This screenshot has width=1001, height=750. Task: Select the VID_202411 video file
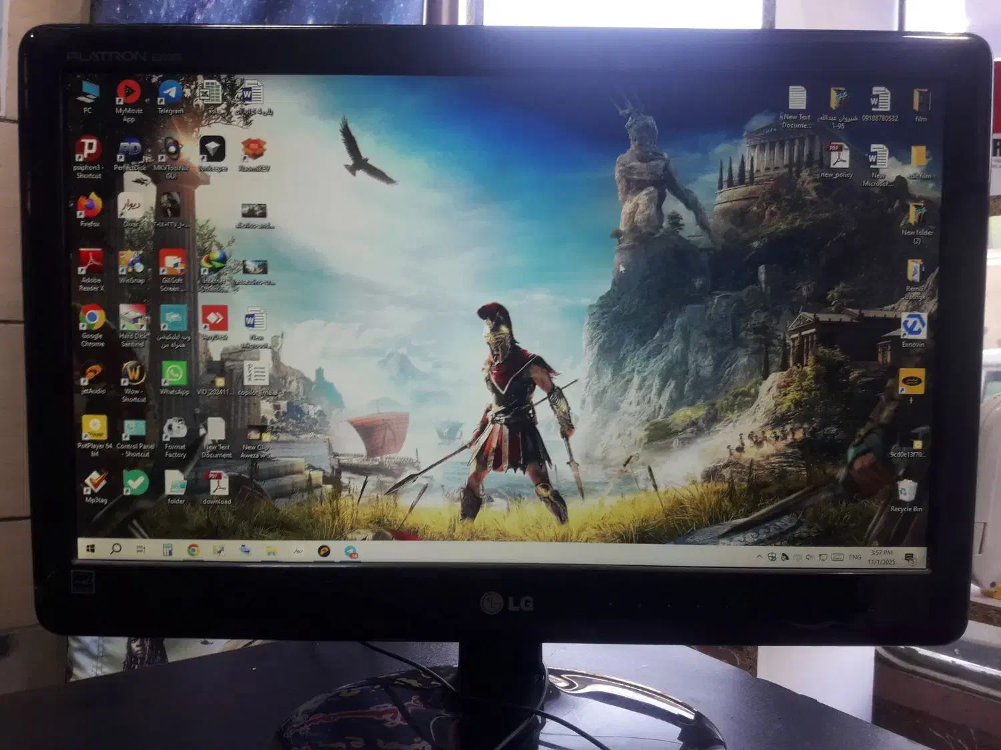click(215, 379)
